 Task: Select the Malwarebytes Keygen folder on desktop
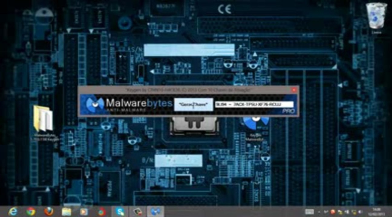click(44, 122)
